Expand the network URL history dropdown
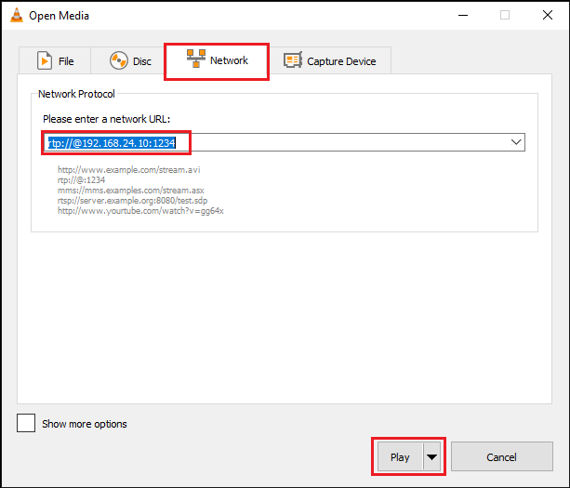 [516, 142]
